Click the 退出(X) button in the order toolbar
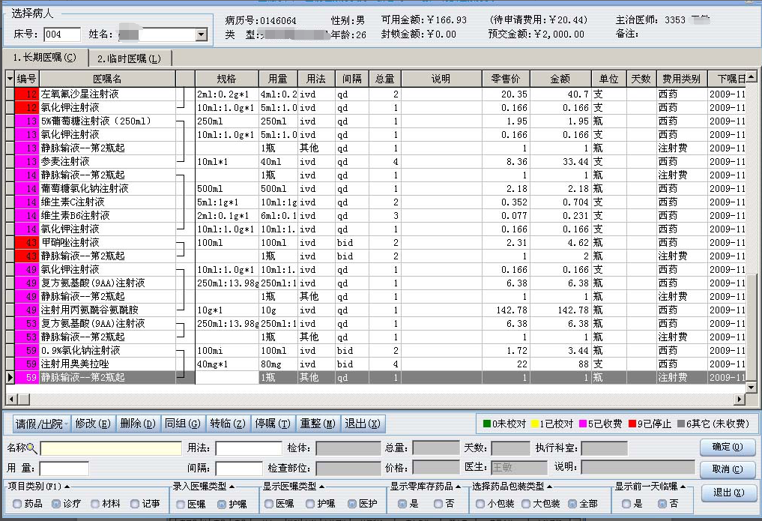This screenshot has width=762, height=521. coord(363,424)
